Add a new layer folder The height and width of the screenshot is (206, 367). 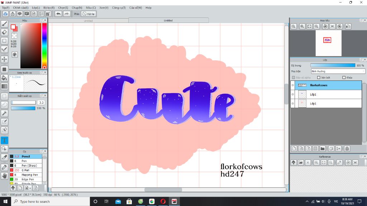pyautogui.click(x=323, y=148)
